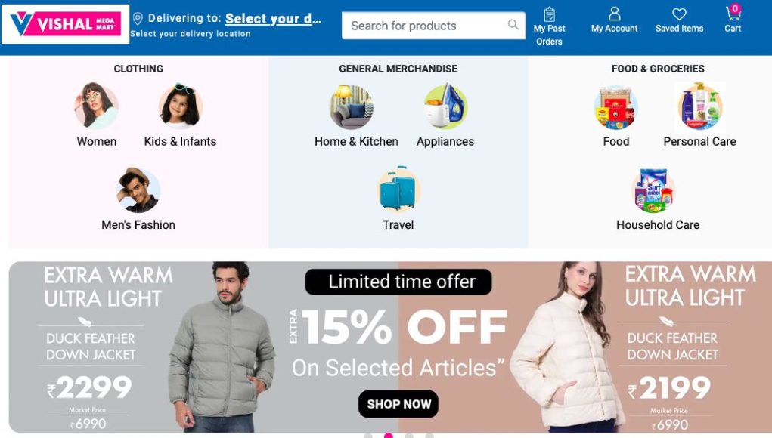772x438 pixels.
Task: Focus the Search for products field
Action: 433,26
